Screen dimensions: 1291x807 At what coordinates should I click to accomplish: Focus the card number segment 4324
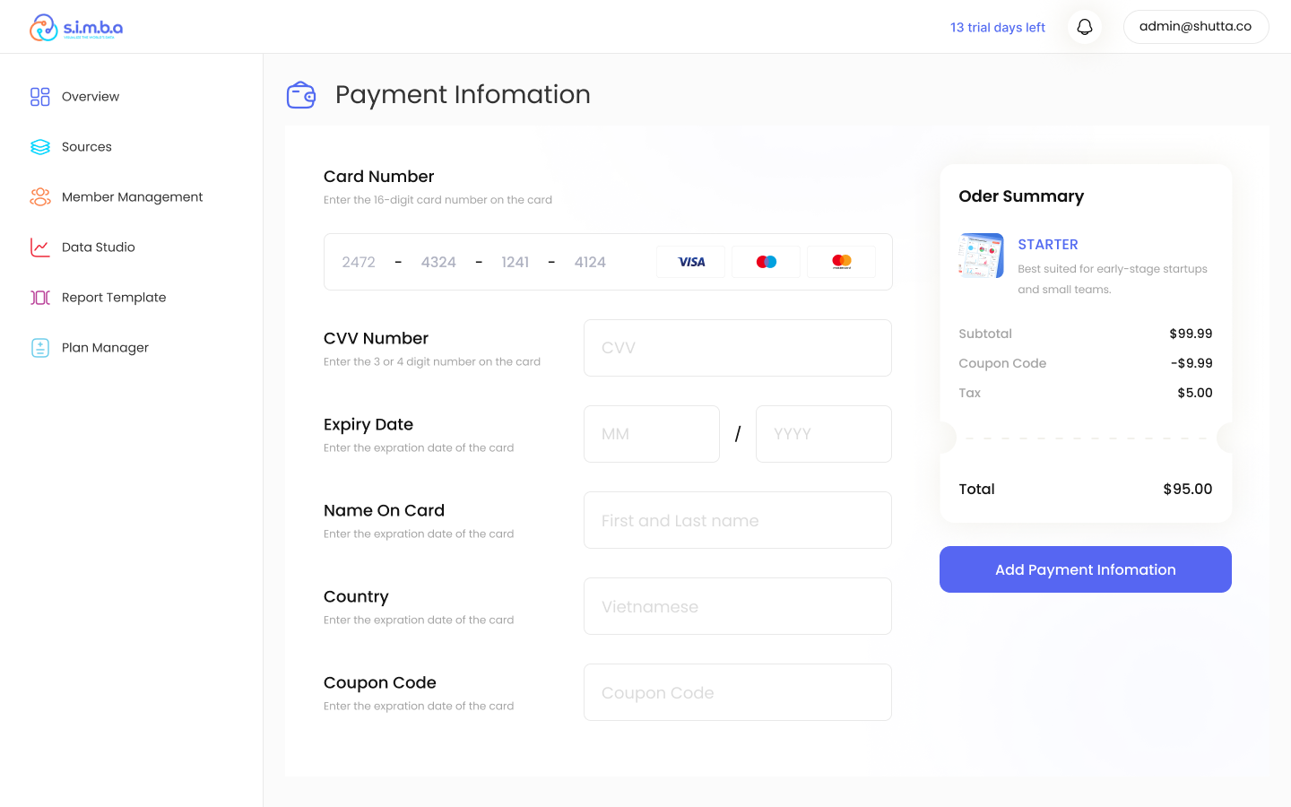[x=438, y=262]
